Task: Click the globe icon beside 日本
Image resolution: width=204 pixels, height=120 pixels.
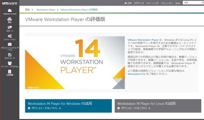Action: (x=126, y=3)
